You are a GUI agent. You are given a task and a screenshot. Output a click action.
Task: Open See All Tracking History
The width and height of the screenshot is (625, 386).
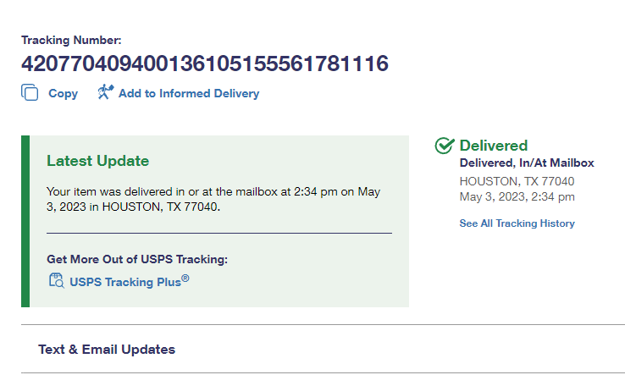517,223
